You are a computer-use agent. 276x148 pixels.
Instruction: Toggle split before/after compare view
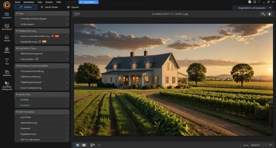84,145
